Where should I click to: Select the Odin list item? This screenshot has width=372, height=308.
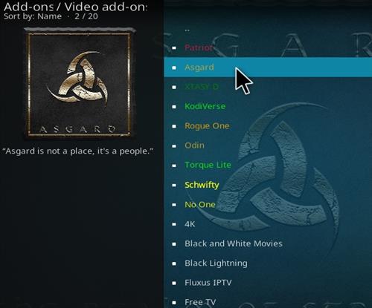[268, 145]
